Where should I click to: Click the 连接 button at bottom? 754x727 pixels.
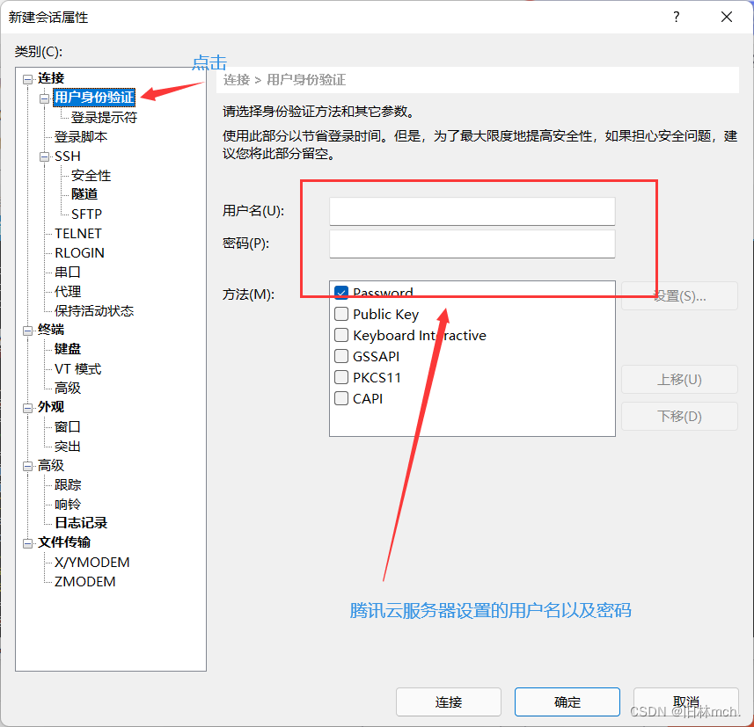pos(449,702)
